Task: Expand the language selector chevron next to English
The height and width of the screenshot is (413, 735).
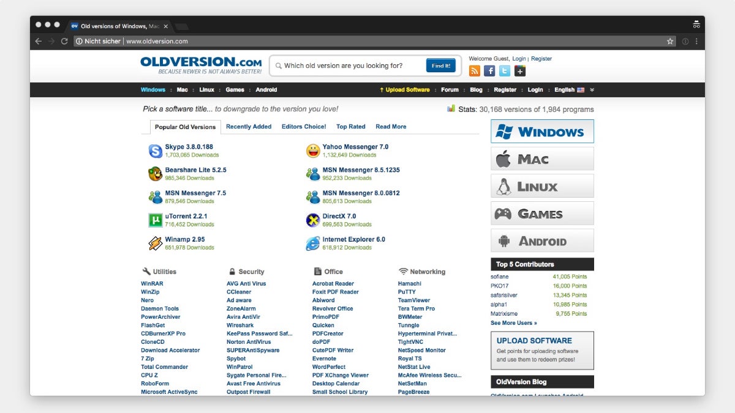Action: pyautogui.click(x=592, y=89)
